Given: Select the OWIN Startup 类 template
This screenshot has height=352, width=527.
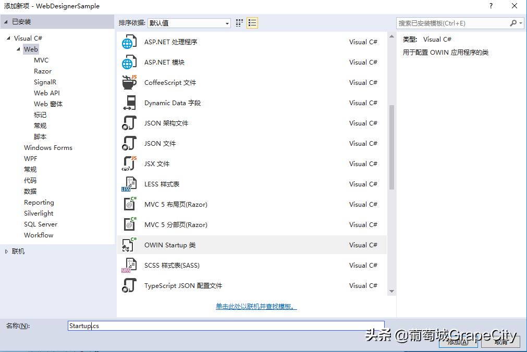Looking at the screenshot, I should click(x=172, y=245).
